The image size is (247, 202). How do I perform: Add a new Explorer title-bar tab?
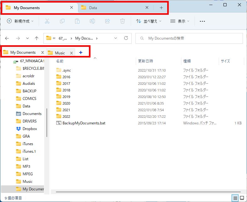tap(161, 8)
